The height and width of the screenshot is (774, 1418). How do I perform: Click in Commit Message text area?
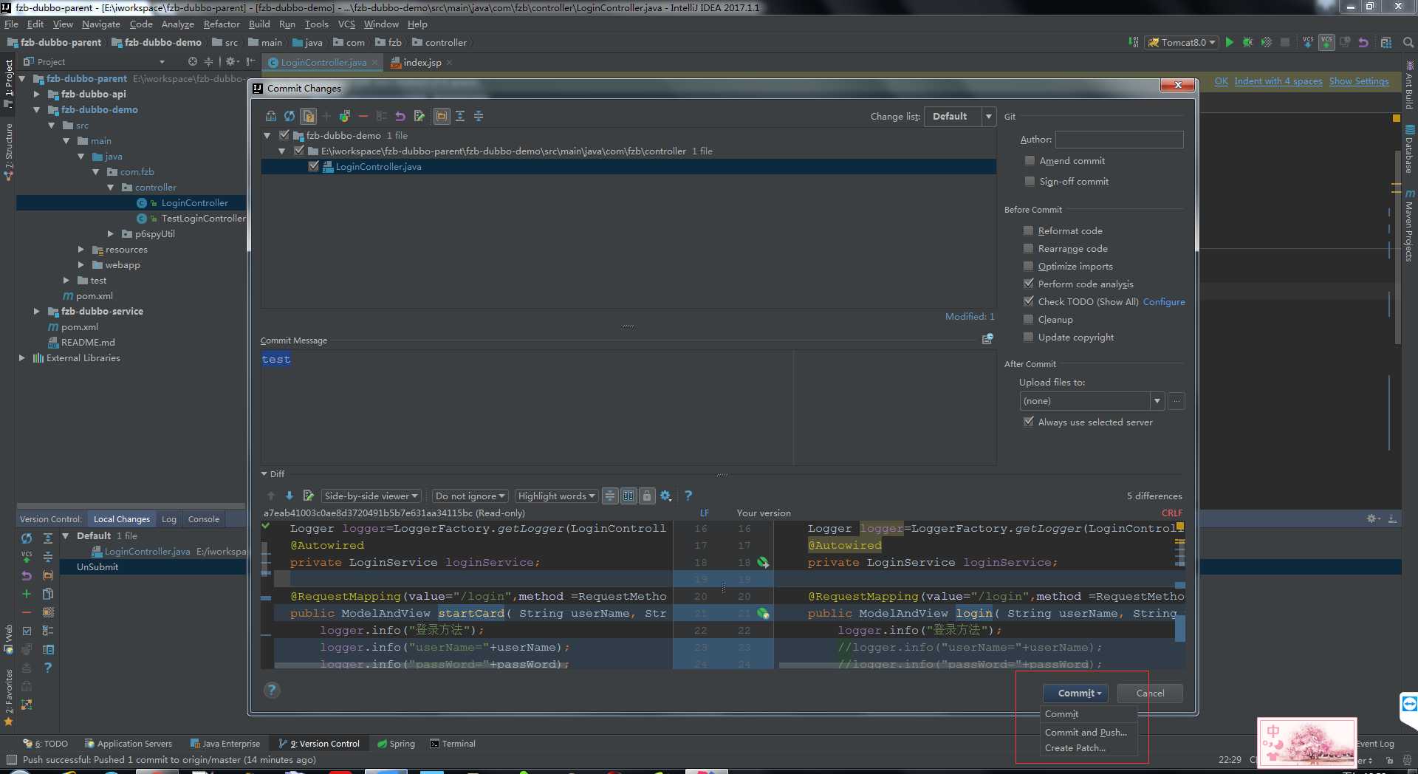click(x=628, y=408)
